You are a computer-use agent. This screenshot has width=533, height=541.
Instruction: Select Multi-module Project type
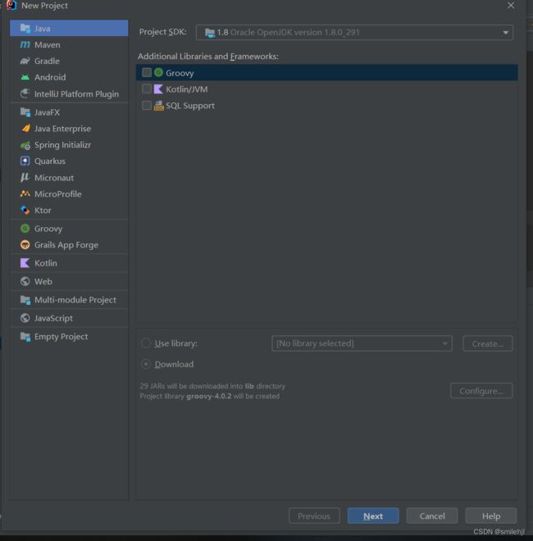(x=69, y=299)
